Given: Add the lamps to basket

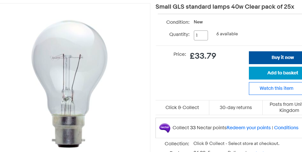Looking at the screenshot, I should pyautogui.click(x=276, y=73).
